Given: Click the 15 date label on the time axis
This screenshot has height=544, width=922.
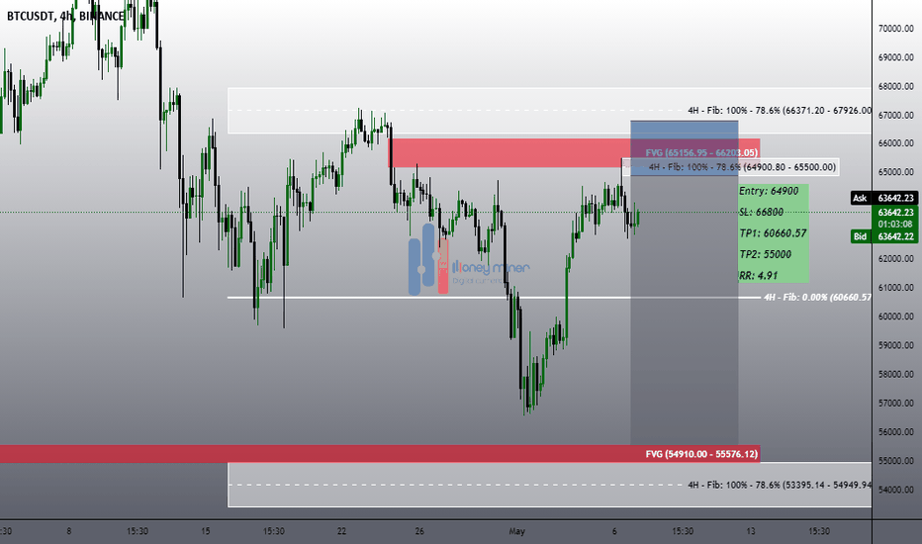Looking at the screenshot, I should [x=205, y=531].
